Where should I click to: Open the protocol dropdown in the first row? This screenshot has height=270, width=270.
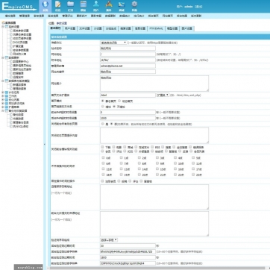113,43
